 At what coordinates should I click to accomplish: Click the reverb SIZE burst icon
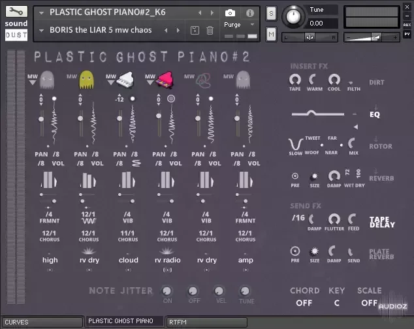314,176
